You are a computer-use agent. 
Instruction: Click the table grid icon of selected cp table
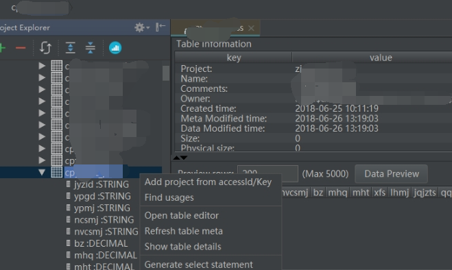56,172
